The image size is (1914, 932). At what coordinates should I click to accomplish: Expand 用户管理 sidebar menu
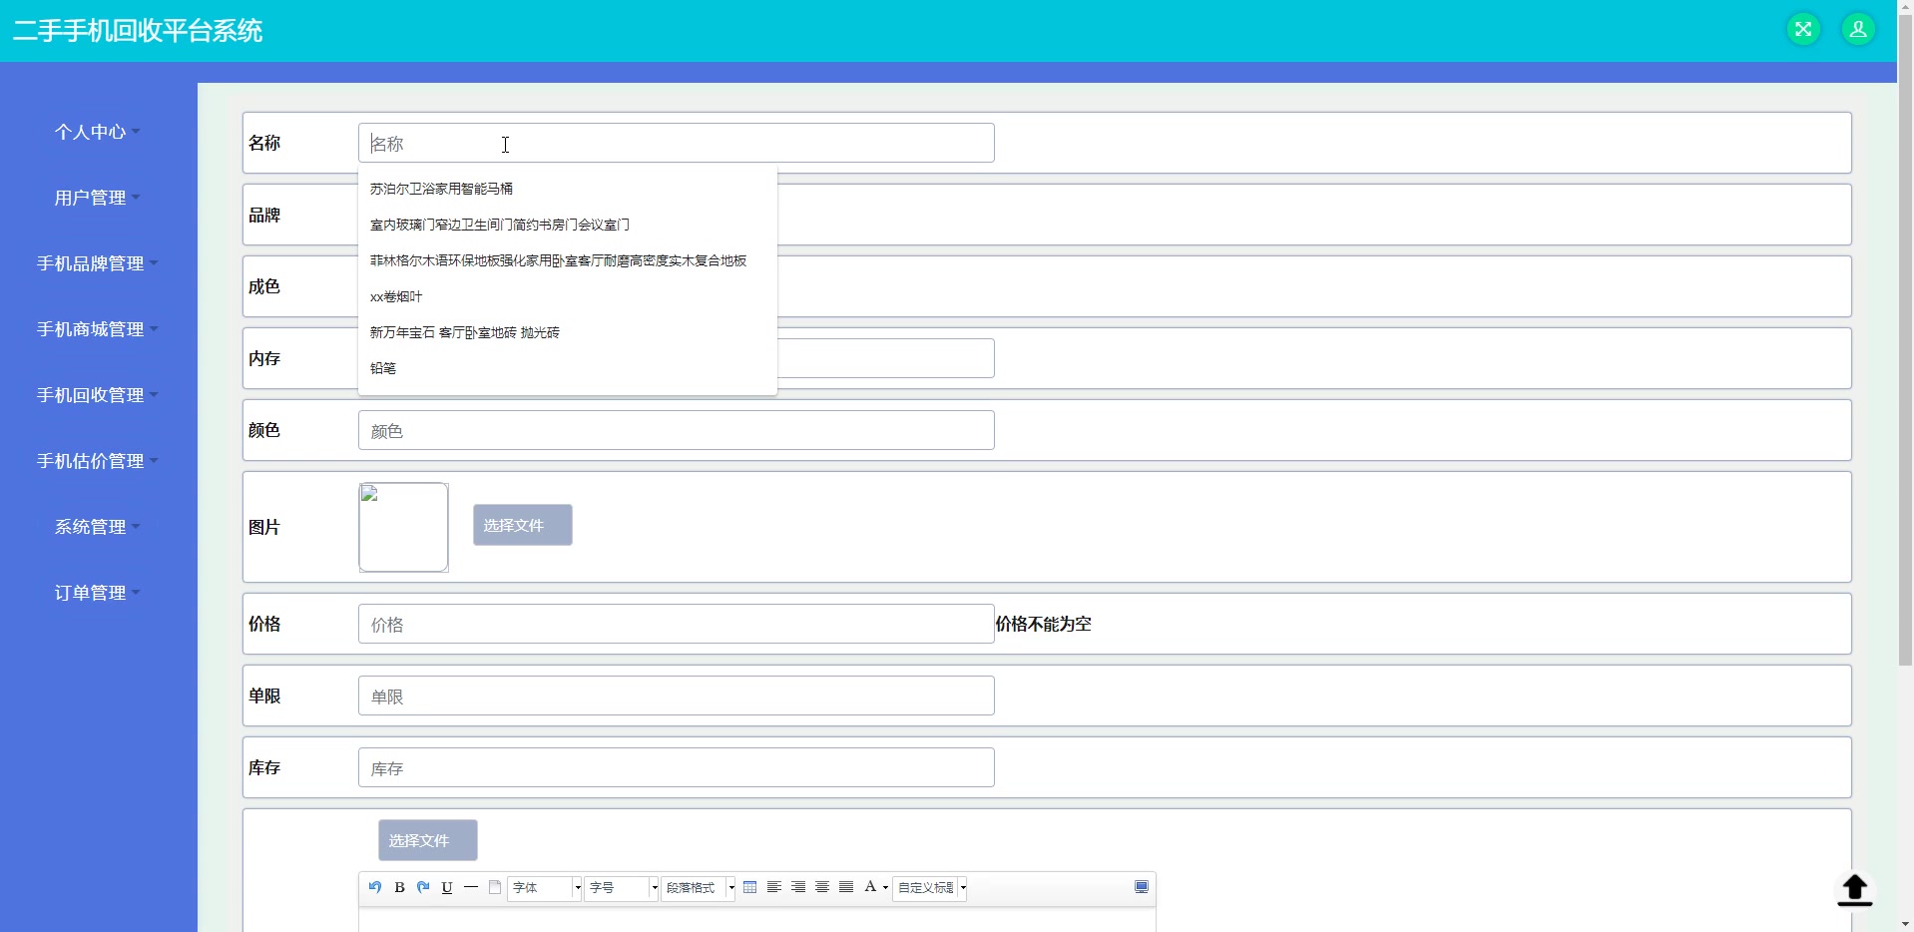click(98, 198)
